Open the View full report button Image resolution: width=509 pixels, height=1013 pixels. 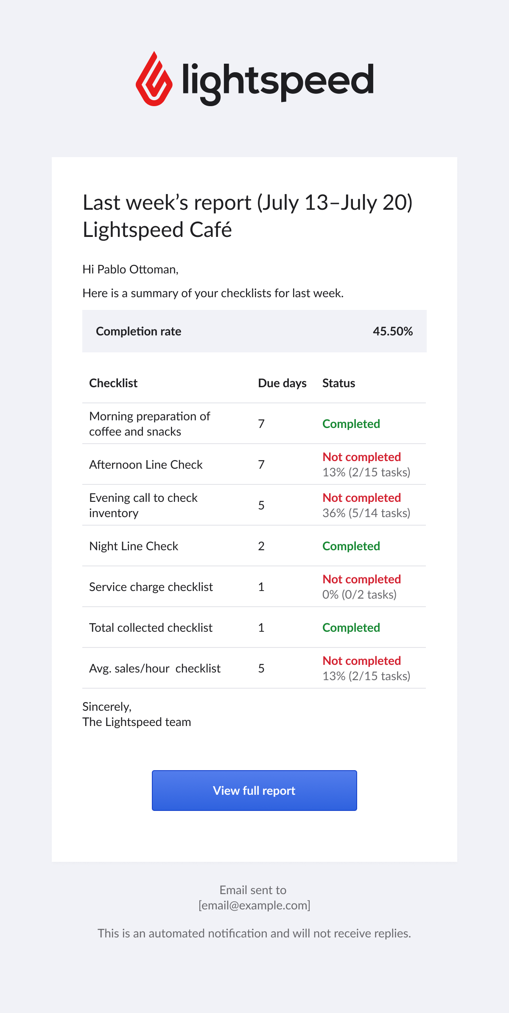tap(255, 791)
